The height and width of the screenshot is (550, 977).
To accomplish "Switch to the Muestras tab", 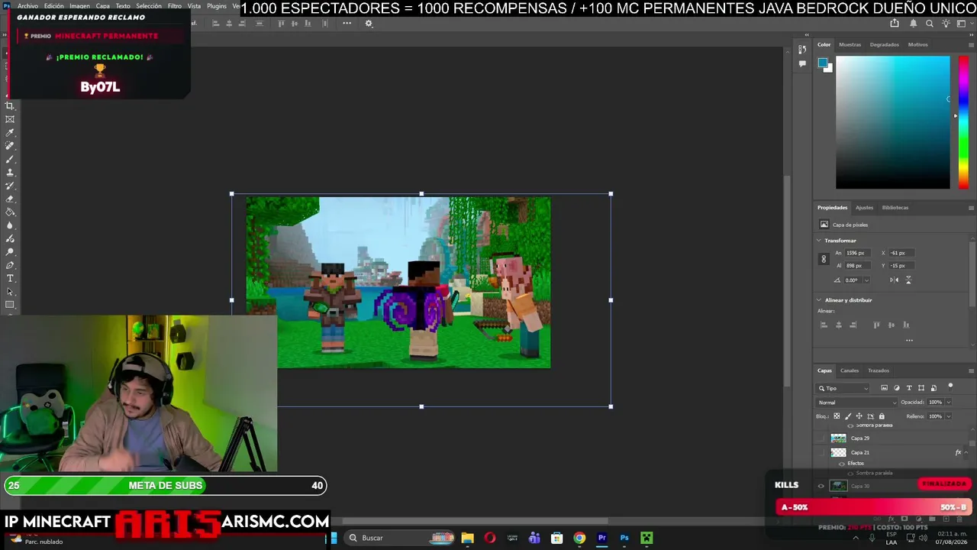I will pos(850,44).
